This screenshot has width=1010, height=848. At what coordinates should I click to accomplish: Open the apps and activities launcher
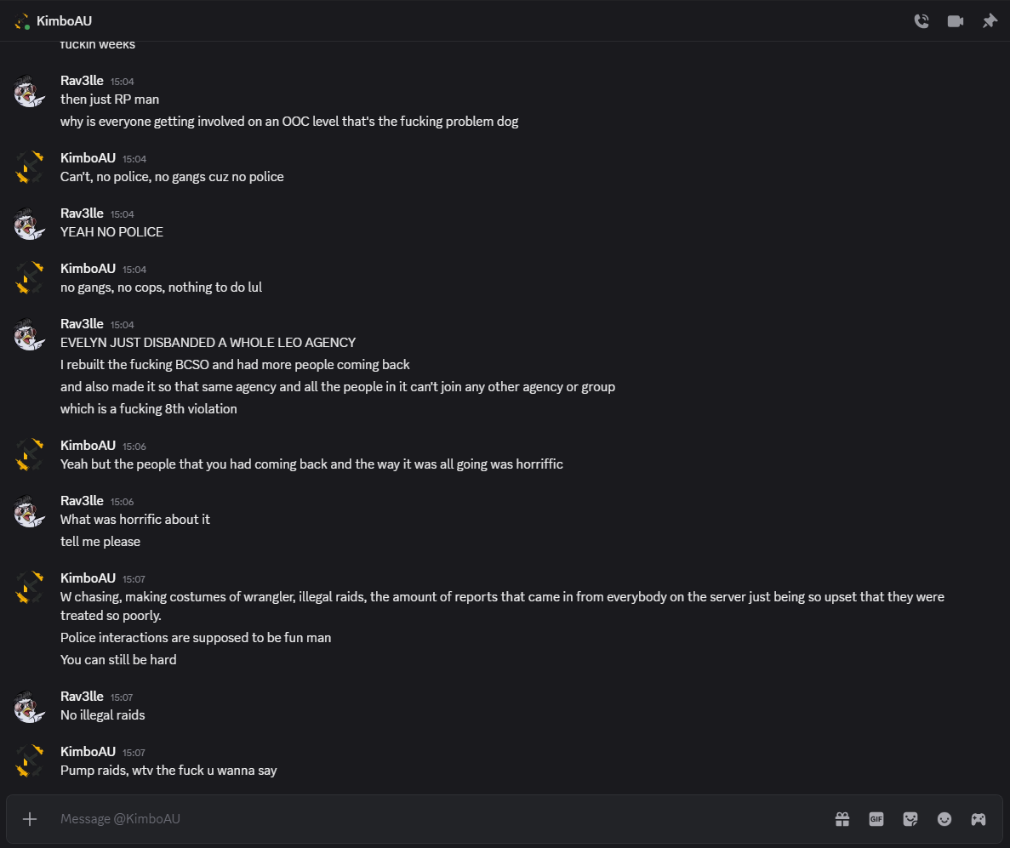click(x=979, y=819)
